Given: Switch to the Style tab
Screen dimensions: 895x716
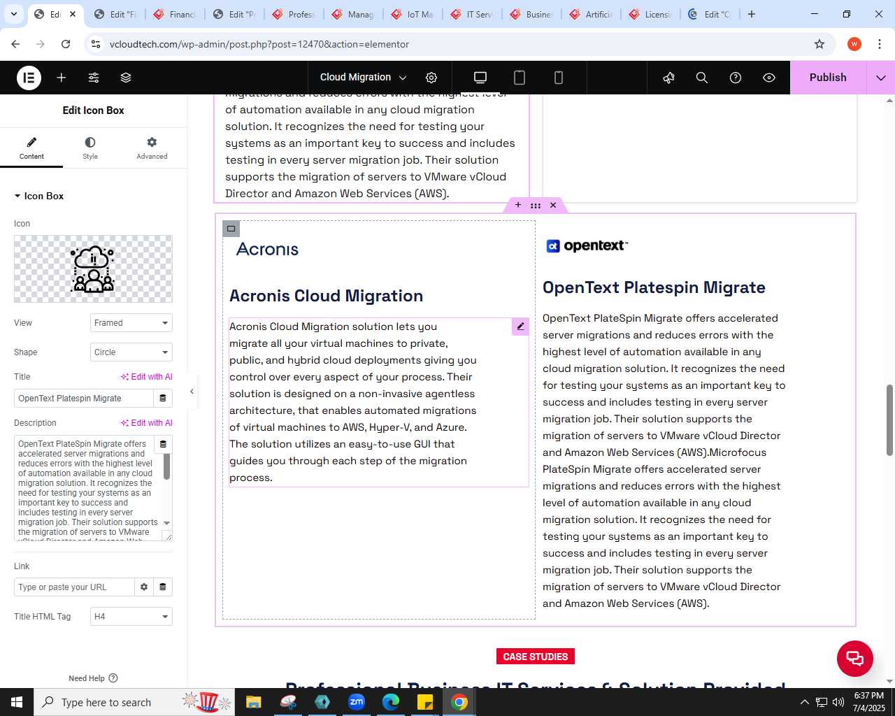Looking at the screenshot, I should (x=90, y=148).
